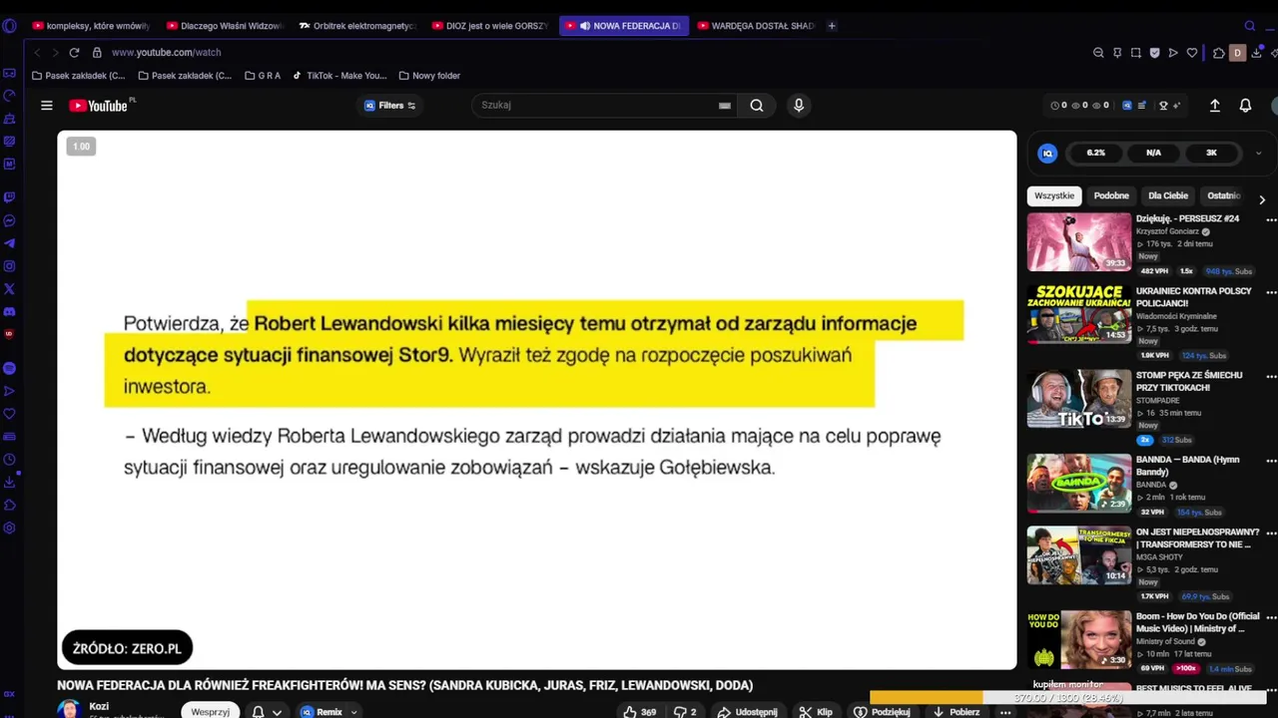This screenshot has height=718, width=1278.
Task: Open Messenger in the Opera sidebar
Action: coord(9,220)
